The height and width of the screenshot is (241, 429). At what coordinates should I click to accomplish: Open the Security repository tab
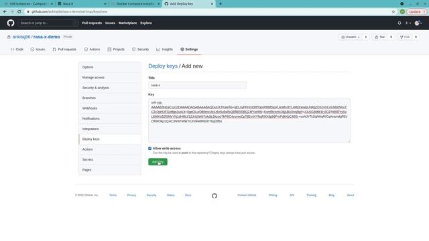(141, 50)
